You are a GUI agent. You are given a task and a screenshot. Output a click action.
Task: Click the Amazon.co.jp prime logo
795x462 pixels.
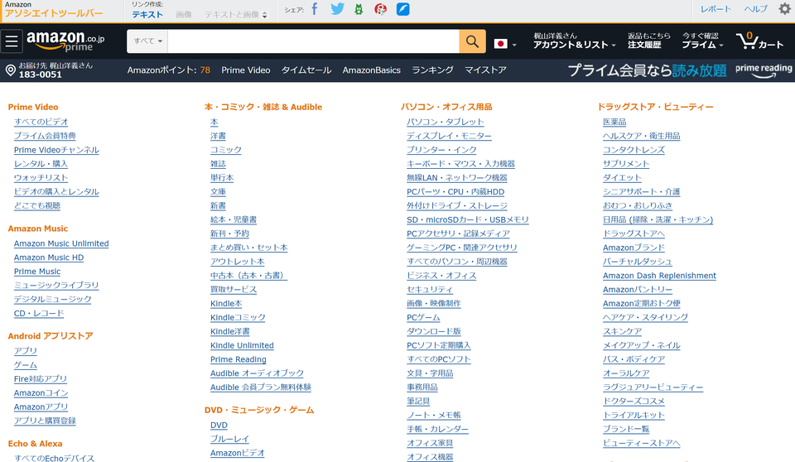click(x=65, y=41)
